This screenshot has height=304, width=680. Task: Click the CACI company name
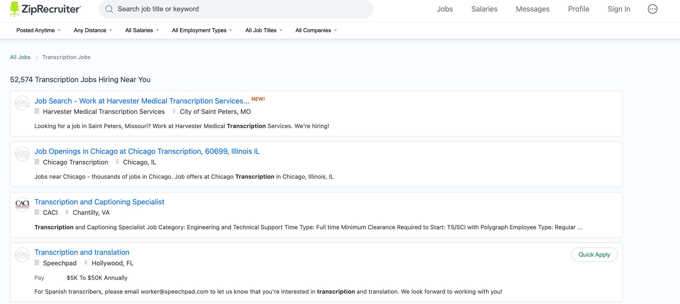50,212
